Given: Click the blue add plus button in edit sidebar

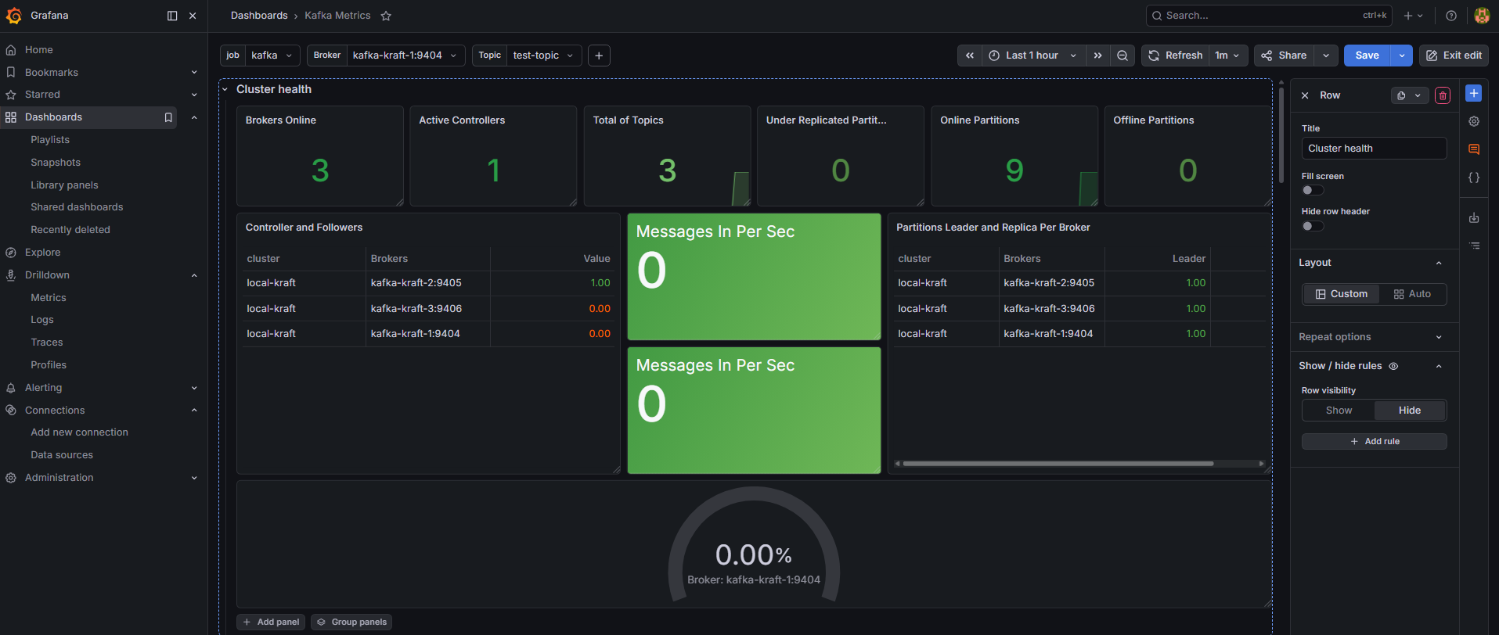Looking at the screenshot, I should click(x=1474, y=93).
